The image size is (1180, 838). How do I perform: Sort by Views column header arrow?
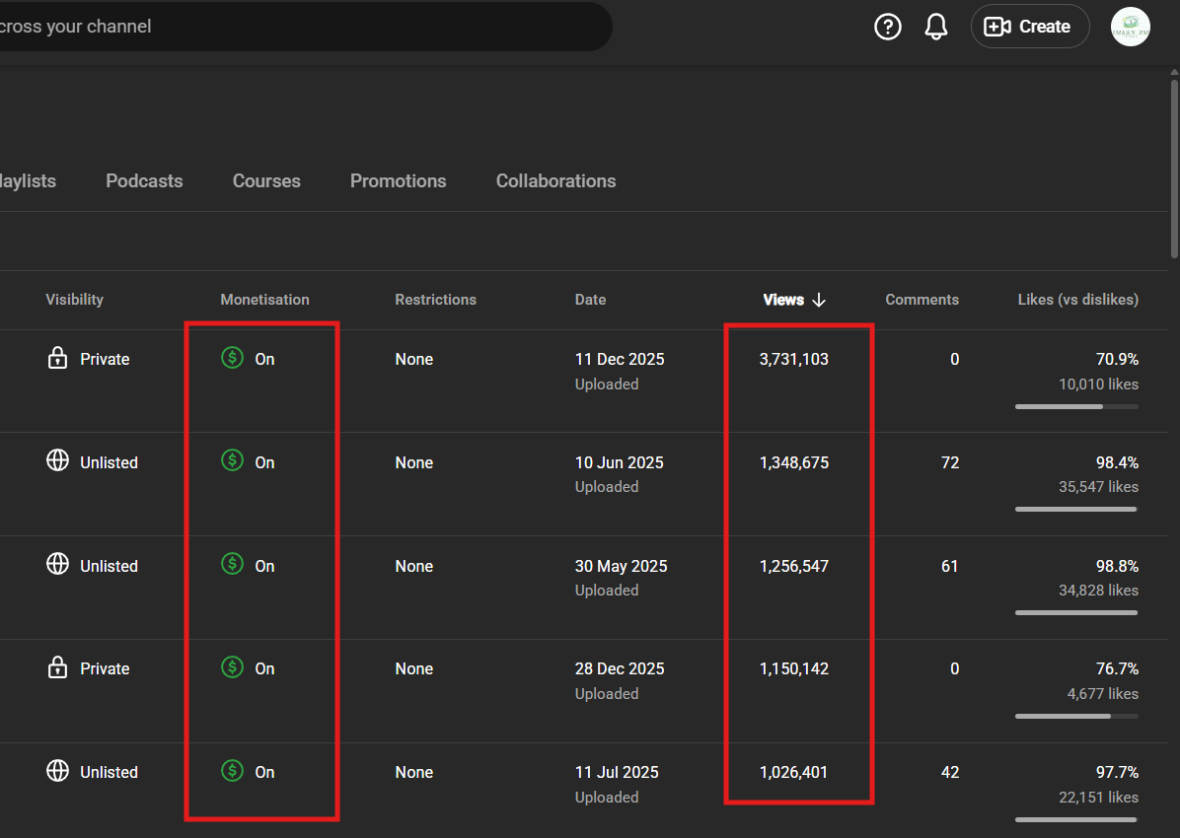tap(818, 300)
